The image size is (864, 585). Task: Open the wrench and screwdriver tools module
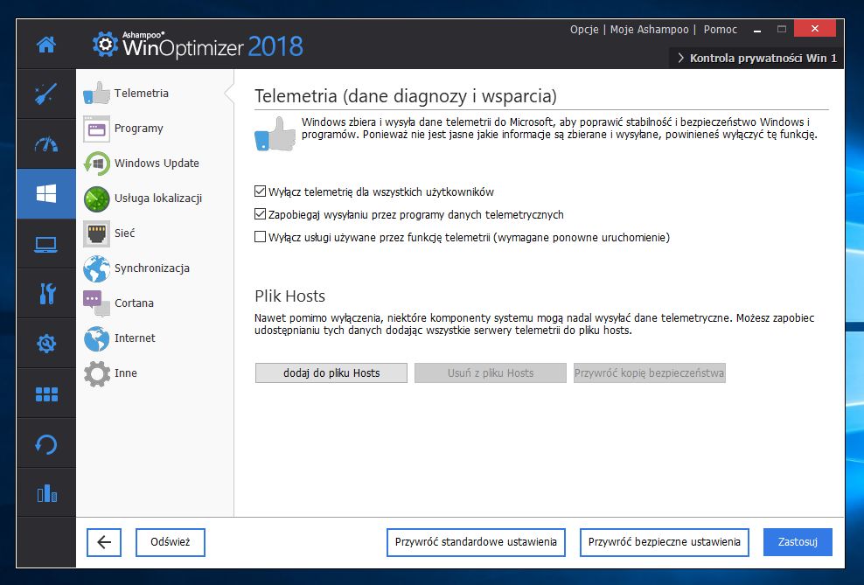point(46,294)
